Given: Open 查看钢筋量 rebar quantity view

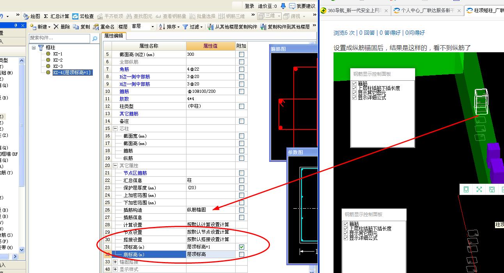Looking at the screenshot, I should [x=171, y=16].
